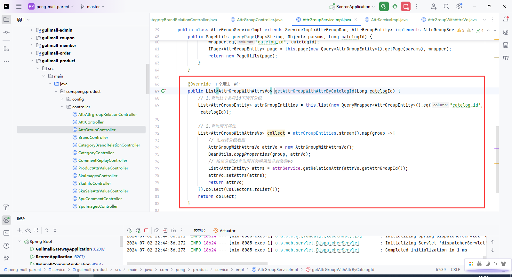Open the Maven tool window
This screenshot has width=512, height=277.
point(506,58)
